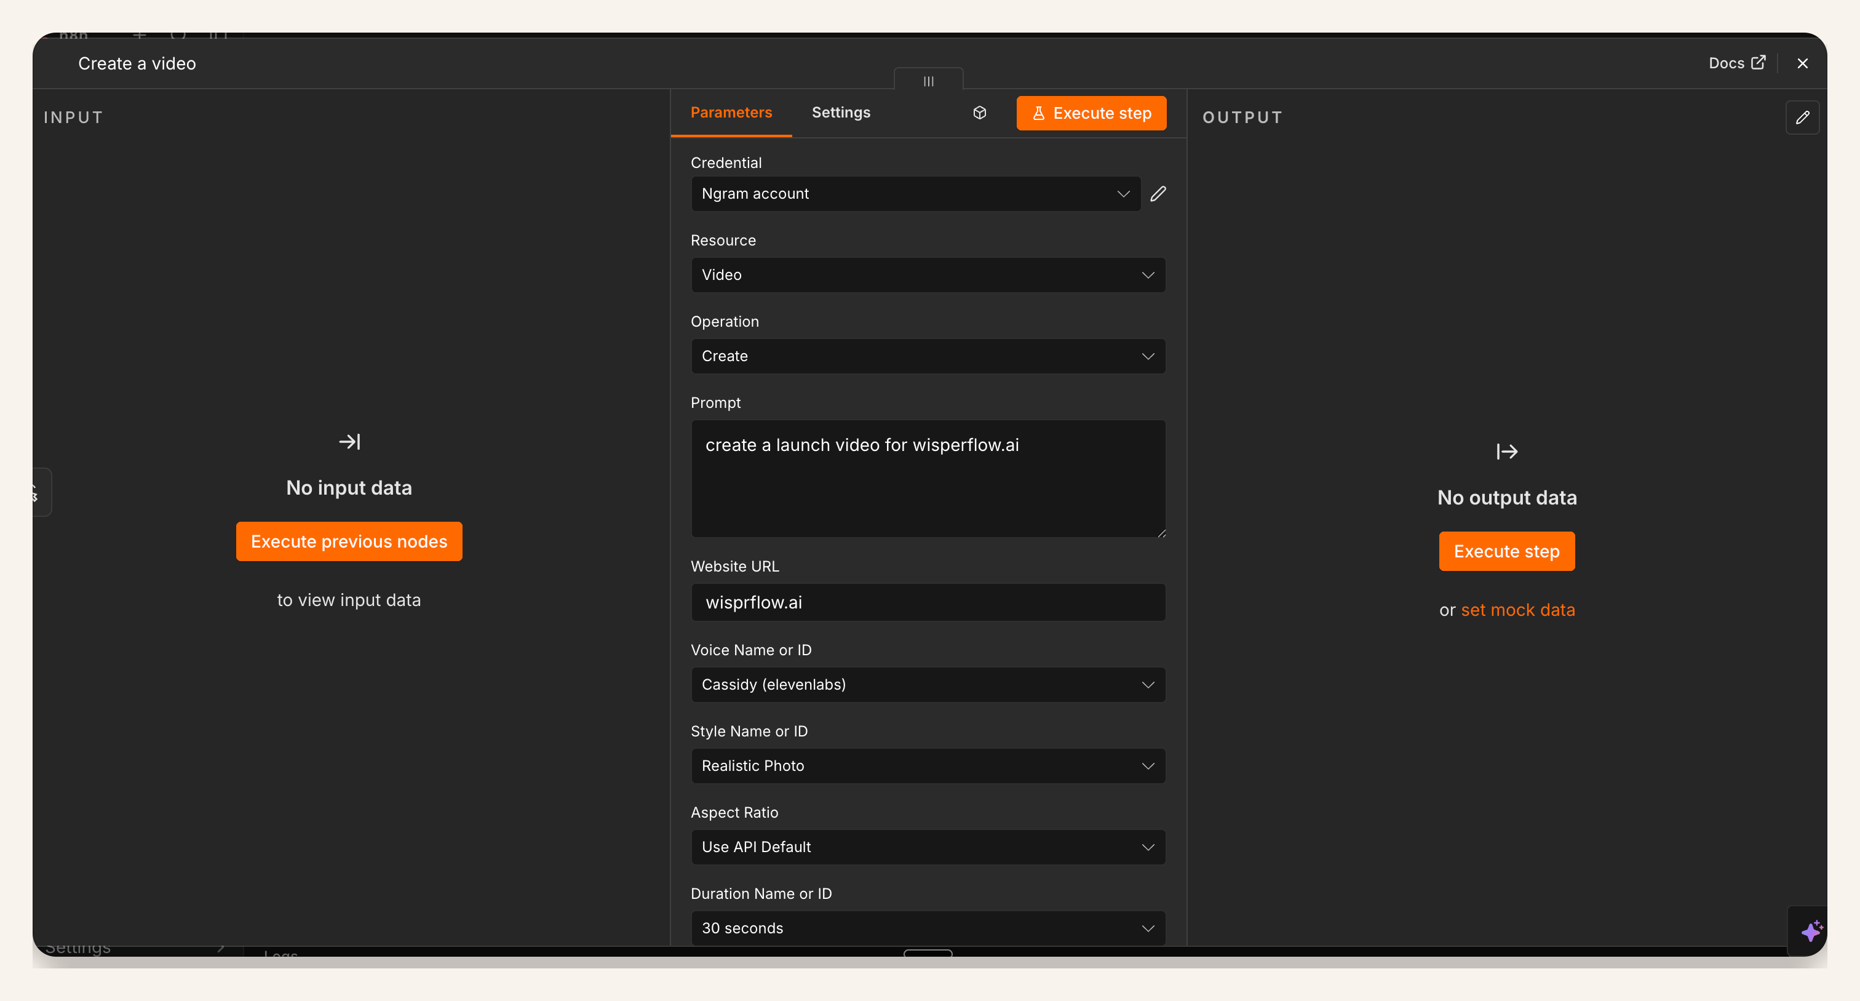Open the Style Name or ID dropdown

[x=928, y=765]
